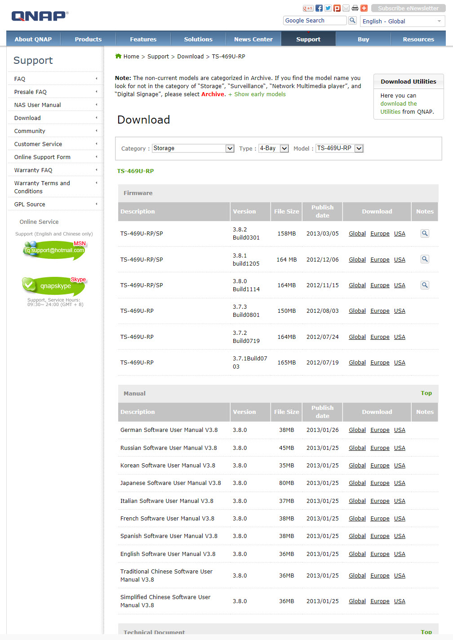The image size is (453, 640).
Task: Download Russian Software User Manual from Global
Action: (x=357, y=448)
